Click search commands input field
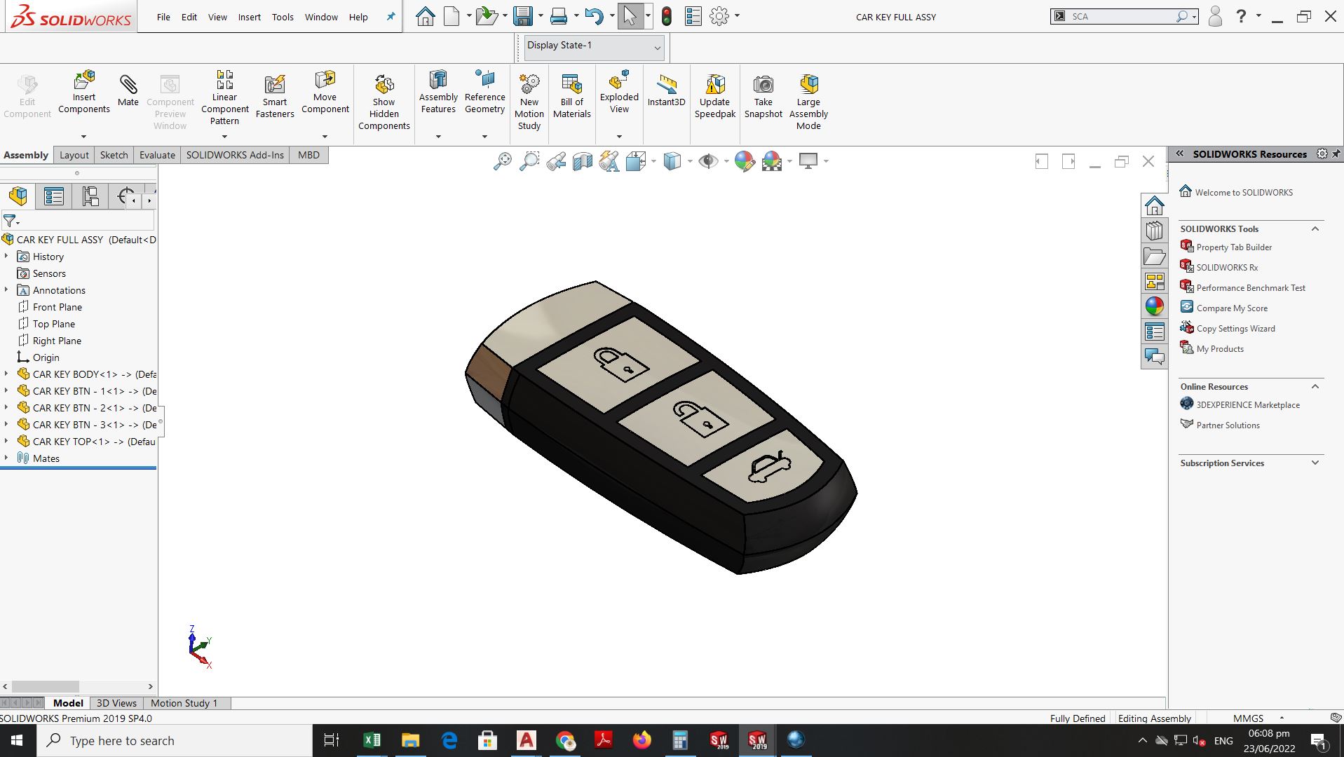This screenshot has width=1344, height=757. tap(1120, 16)
